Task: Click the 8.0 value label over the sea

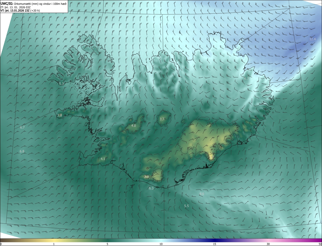Action: [202, 194]
